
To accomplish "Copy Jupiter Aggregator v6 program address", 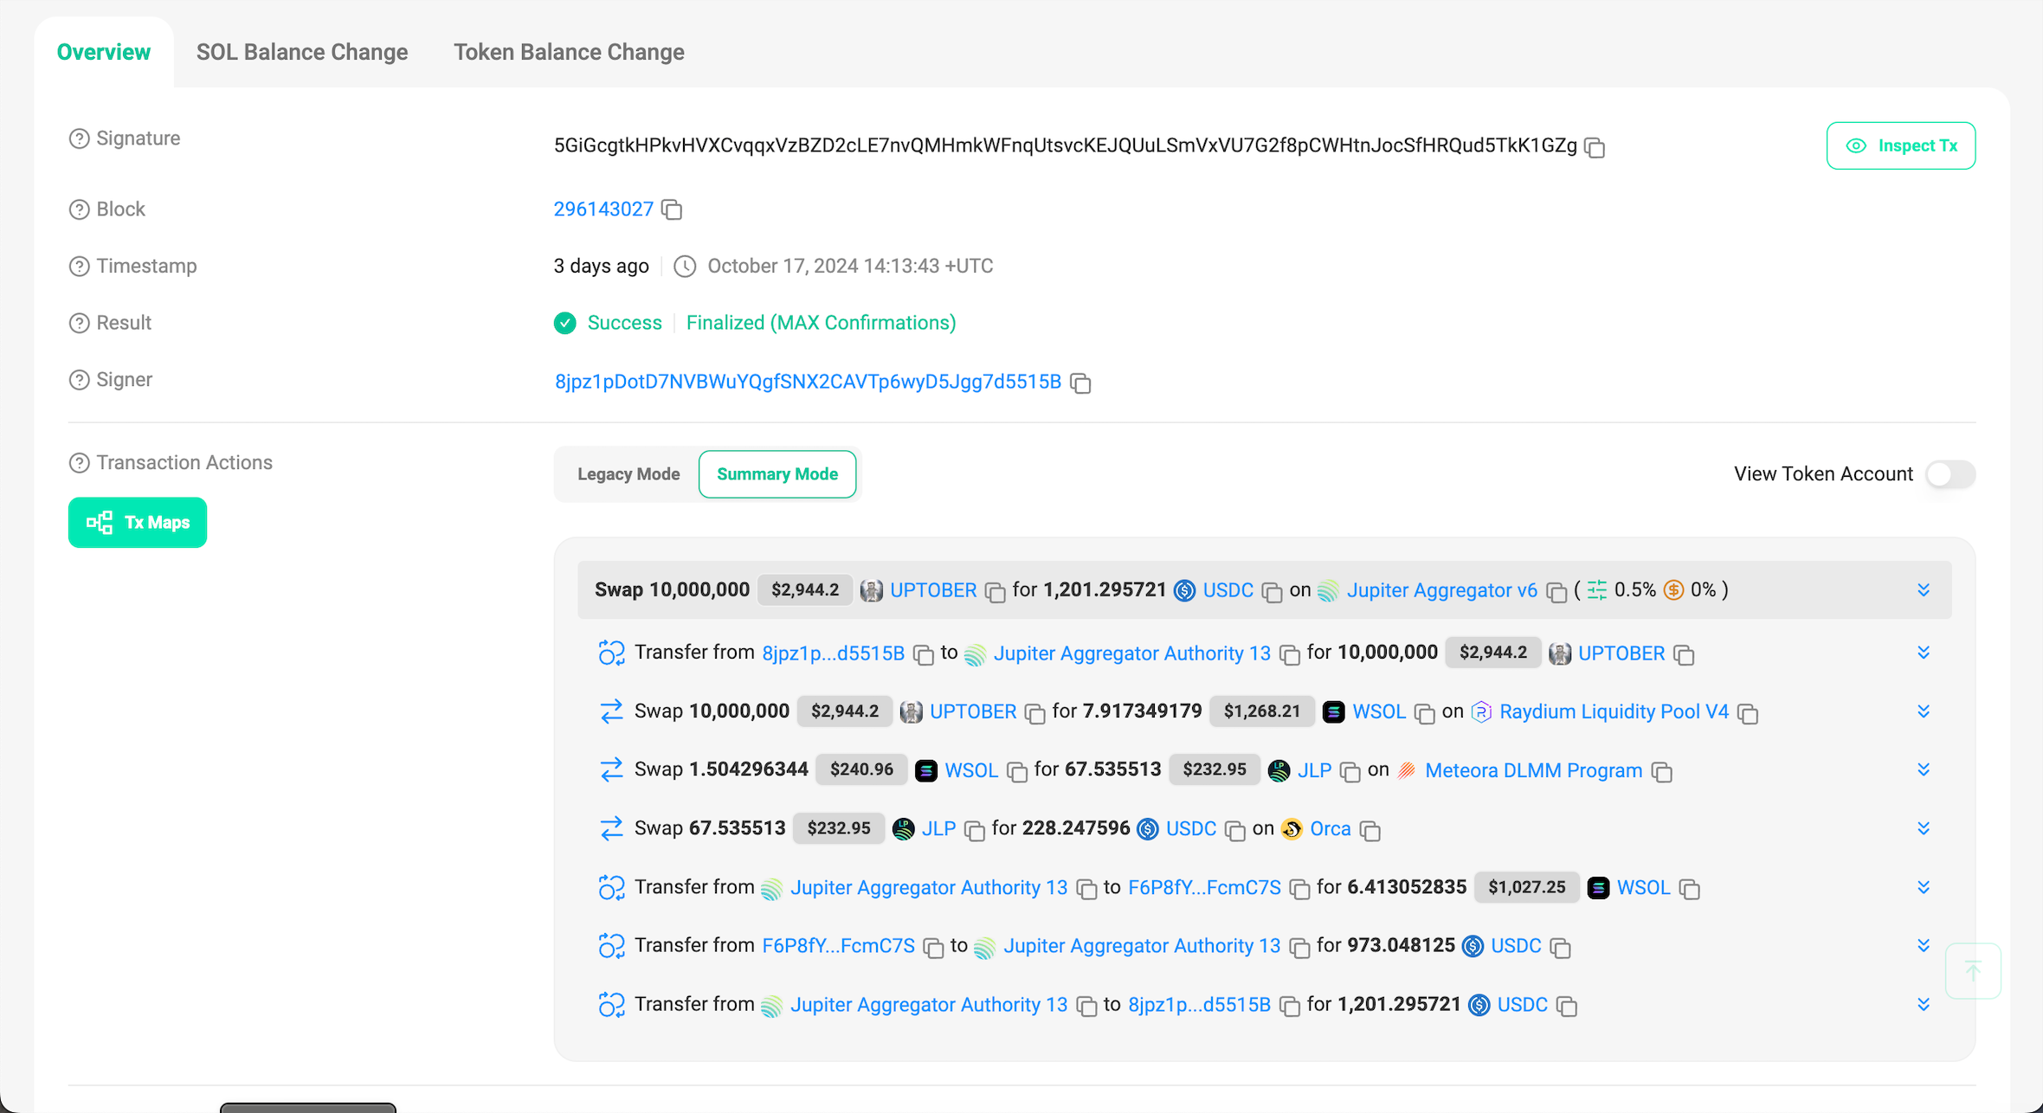I will click(1556, 592).
